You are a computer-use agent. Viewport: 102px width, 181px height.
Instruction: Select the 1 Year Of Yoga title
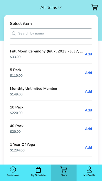[x=22, y=145]
